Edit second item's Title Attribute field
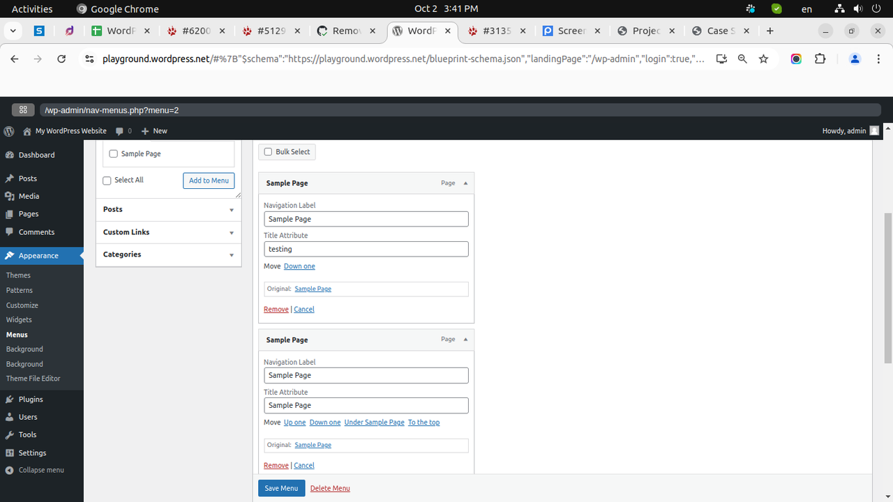Image resolution: width=893 pixels, height=502 pixels. pos(366,405)
